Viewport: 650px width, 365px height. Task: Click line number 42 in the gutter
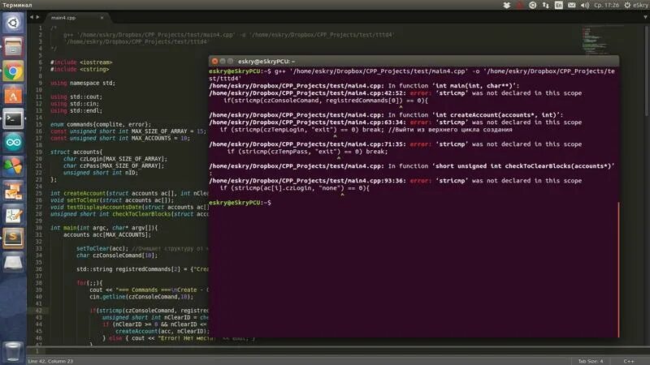[x=38, y=311]
